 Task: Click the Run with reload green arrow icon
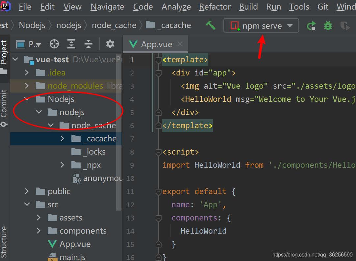(x=311, y=25)
